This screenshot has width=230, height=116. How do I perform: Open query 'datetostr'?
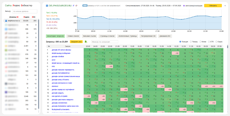coord(55,86)
